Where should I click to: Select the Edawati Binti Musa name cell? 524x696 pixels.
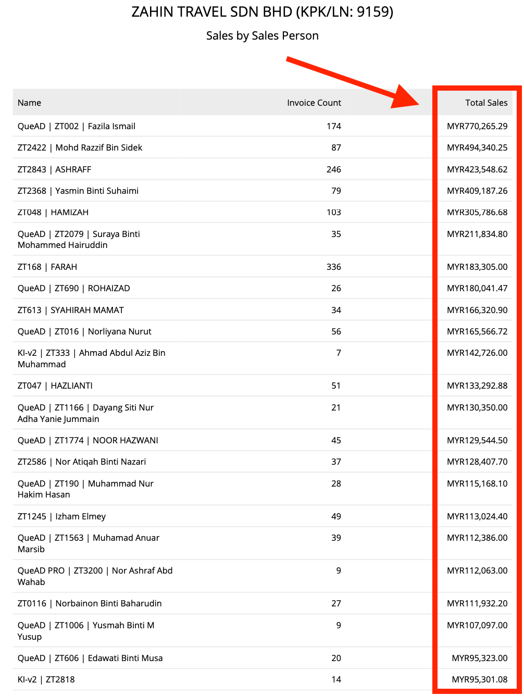pos(90,658)
